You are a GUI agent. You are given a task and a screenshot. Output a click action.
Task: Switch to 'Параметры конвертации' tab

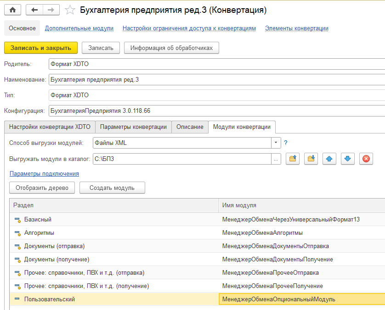[133, 127]
